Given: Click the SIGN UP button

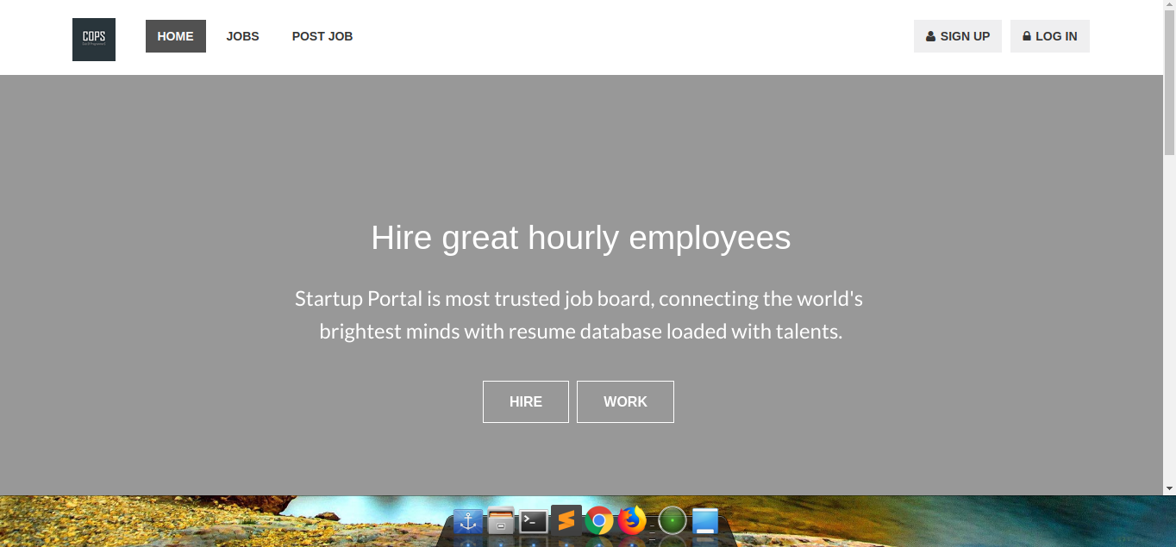Looking at the screenshot, I should 958,36.
